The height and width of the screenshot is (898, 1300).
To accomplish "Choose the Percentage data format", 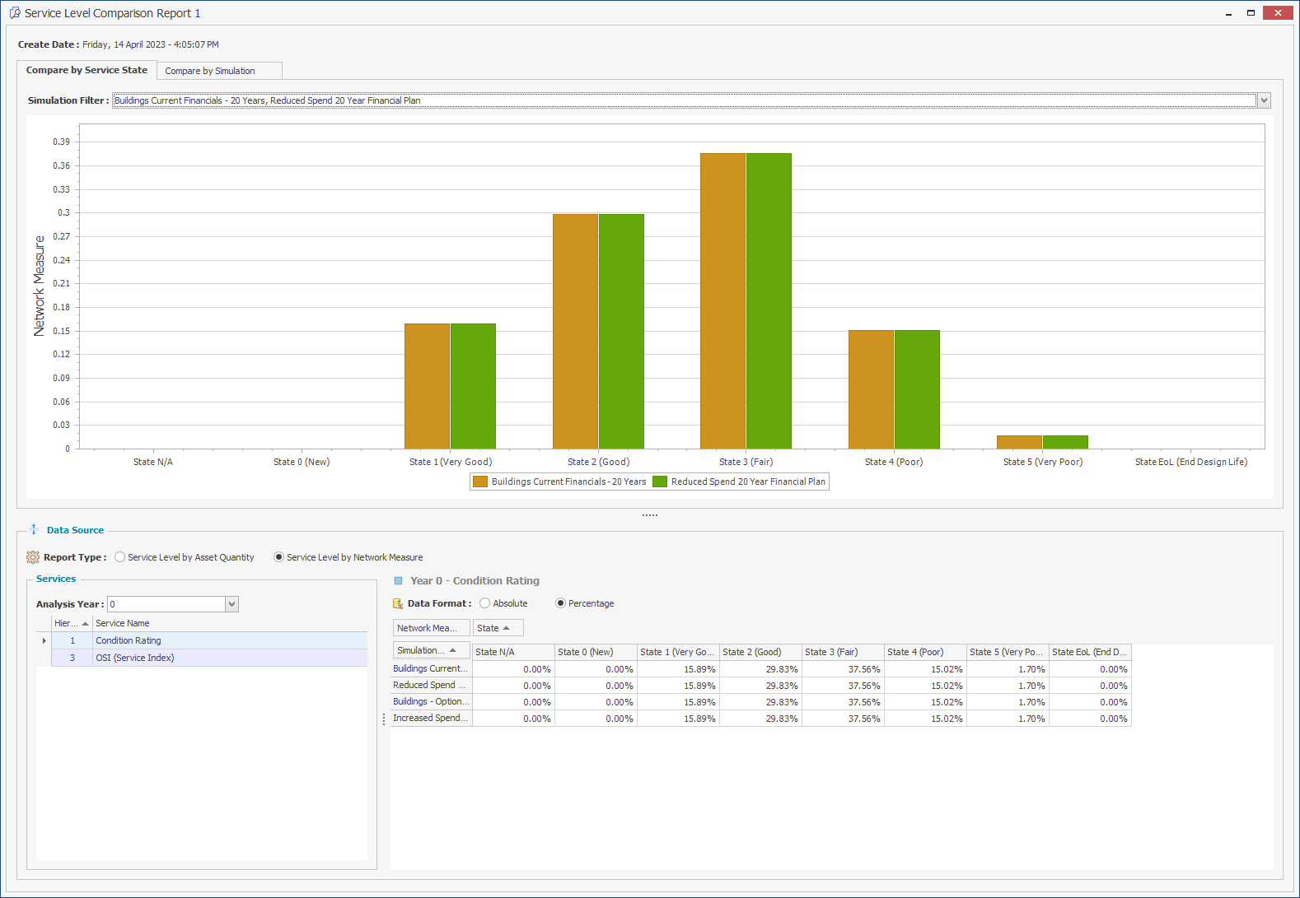I will click(x=561, y=603).
